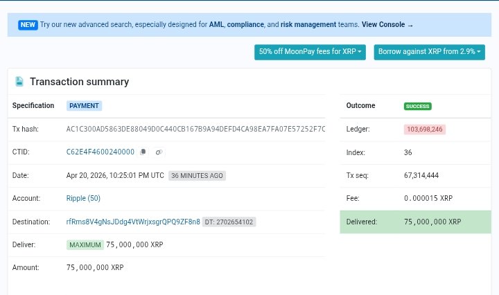Click the SUCCESS outcome badge

click(417, 106)
